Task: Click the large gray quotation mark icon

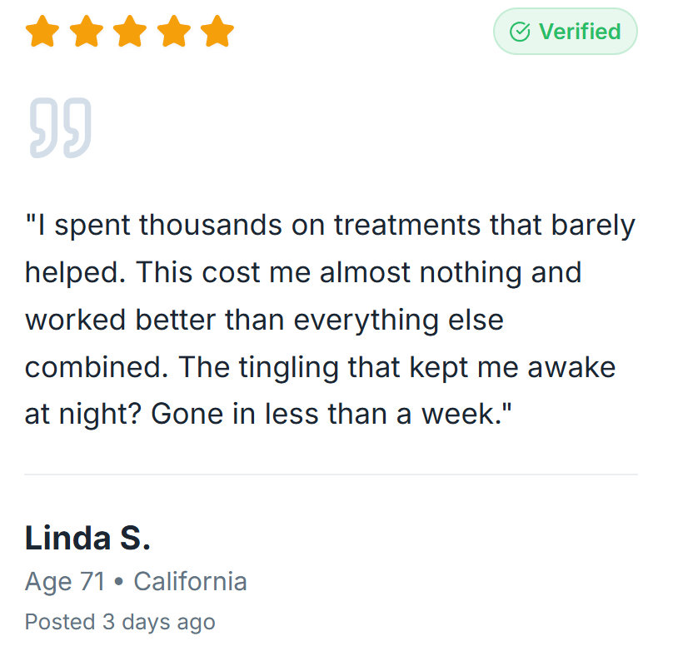Action: pos(61,127)
